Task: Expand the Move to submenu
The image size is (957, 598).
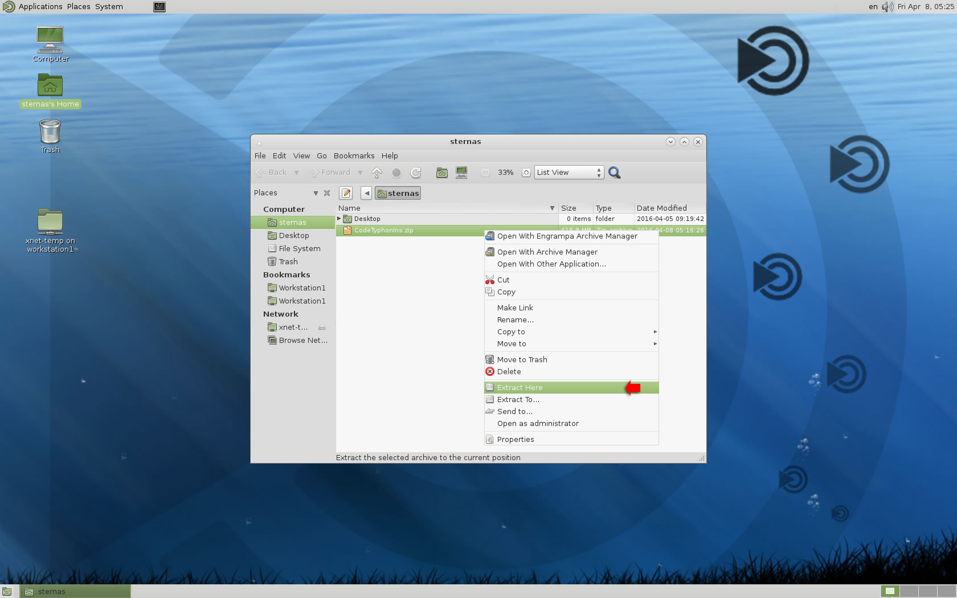Action: tap(571, 343)
